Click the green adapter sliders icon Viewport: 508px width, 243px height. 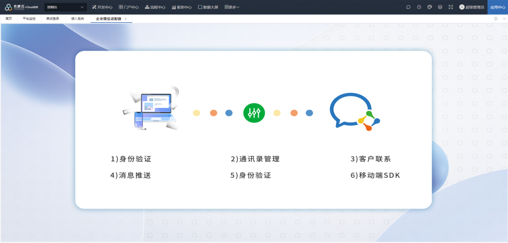[x=254, y=113]
